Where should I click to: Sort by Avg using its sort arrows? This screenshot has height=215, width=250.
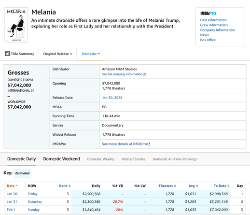coord(197,186)
